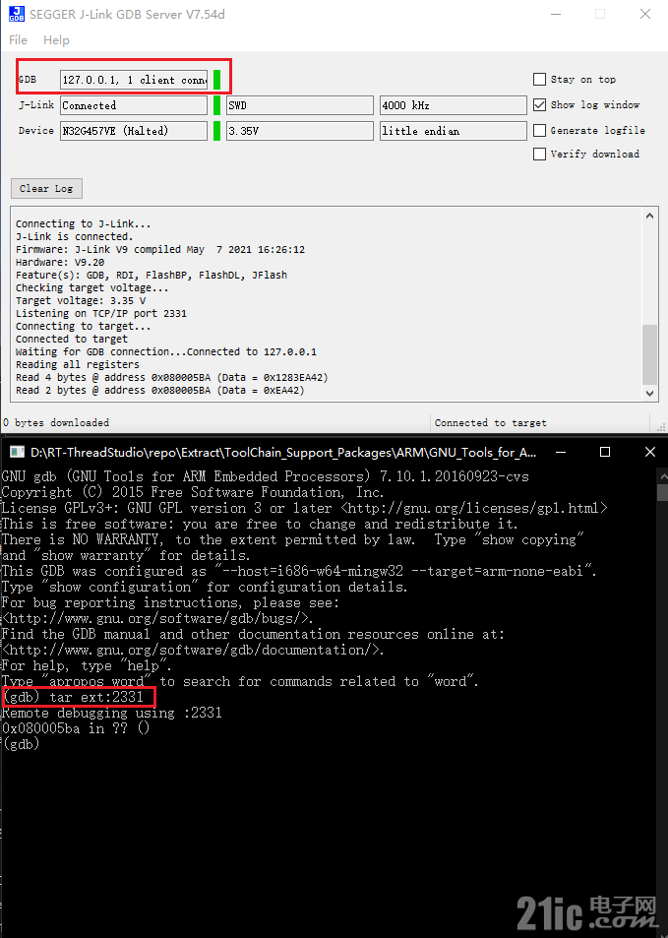Click the 'tar ext:2331' command in console
The image size is (668, 938).
[96, 697]
